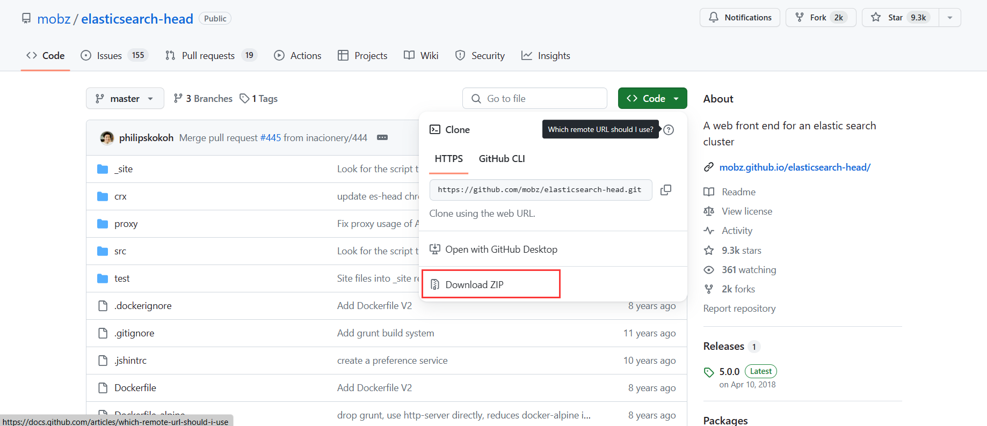Expand the master branch dropdown
987x426 pixels.
(125, 99)
